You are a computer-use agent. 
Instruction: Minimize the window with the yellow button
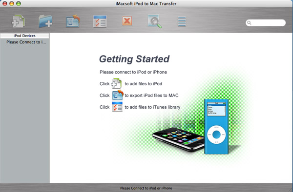point(12,3)
